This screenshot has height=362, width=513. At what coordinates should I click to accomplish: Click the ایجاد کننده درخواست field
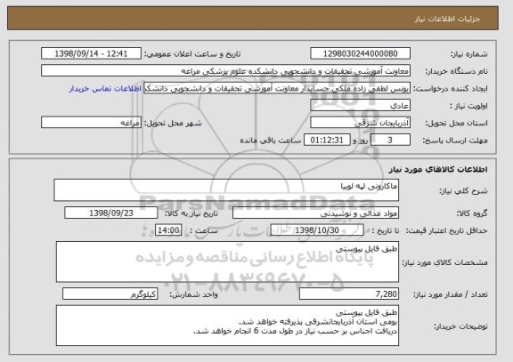point(277,88)
